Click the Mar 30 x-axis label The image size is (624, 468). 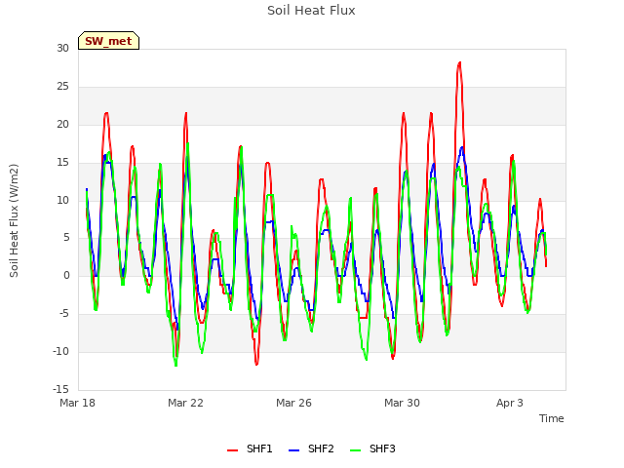point(402,403)
